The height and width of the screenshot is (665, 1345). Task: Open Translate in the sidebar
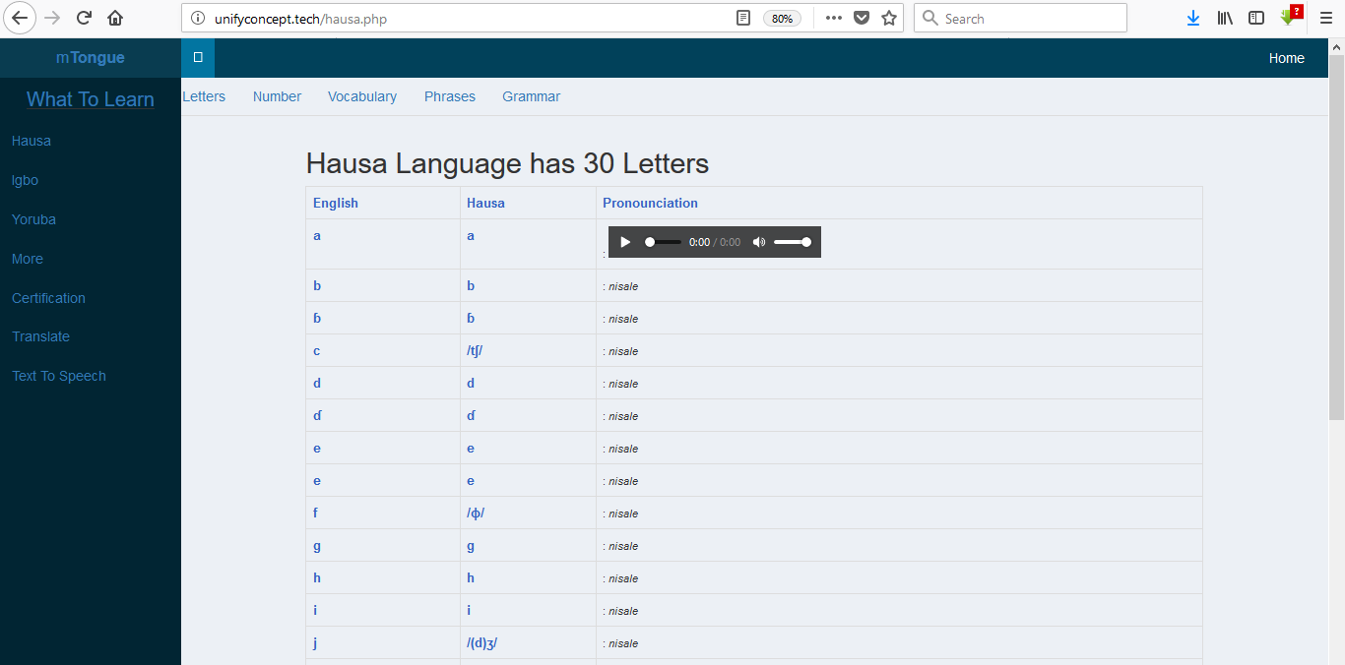click(40, 336)
